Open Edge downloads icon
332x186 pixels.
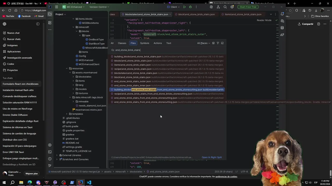pyautogui.click(x=316, y=10)
